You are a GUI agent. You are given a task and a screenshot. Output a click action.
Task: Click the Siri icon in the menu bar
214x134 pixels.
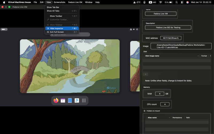pyautogui.click(x=188, y=2)
